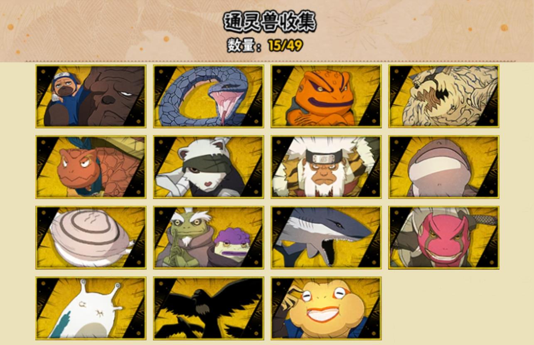This screenshot has width=534, height=345.
Task: Select the monkey king with headband
Action: point(326,167)
